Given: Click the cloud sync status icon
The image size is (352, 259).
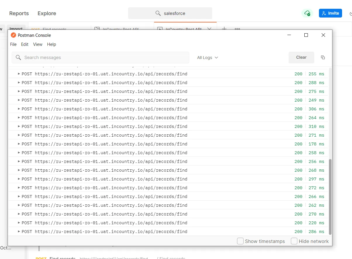Looking at the screenshot, I should click(307, 13).
